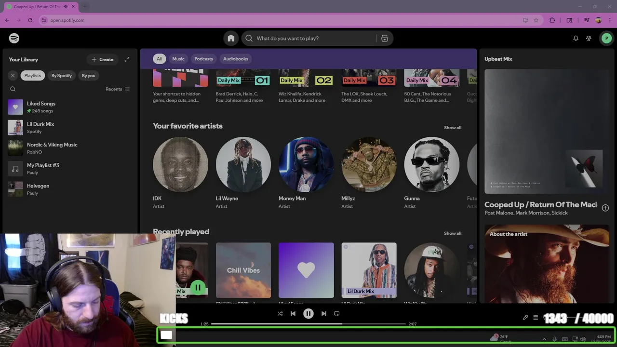
Task: Open the Chill Vibes playlist card
Action: [243, 273]
